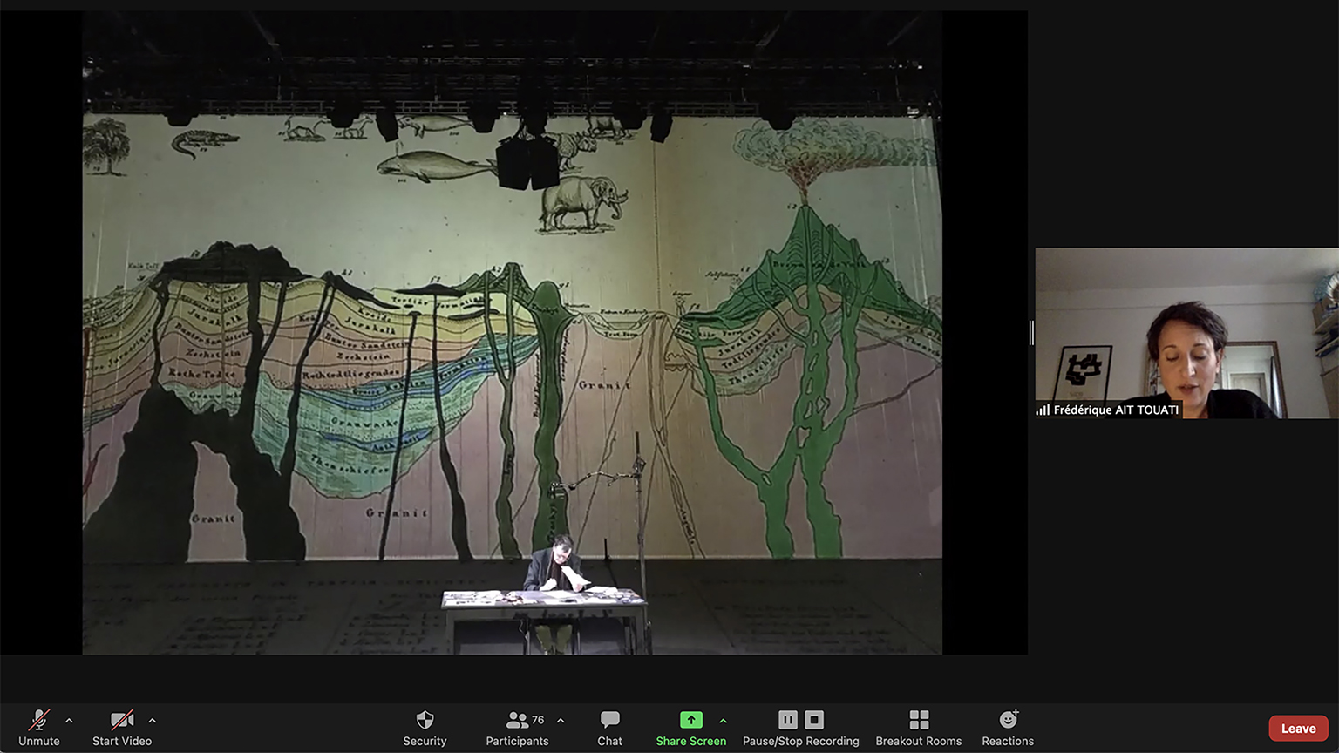This screenshot has width=1339, height=753.
Task: Open the Chat panel
Action: 609,727
